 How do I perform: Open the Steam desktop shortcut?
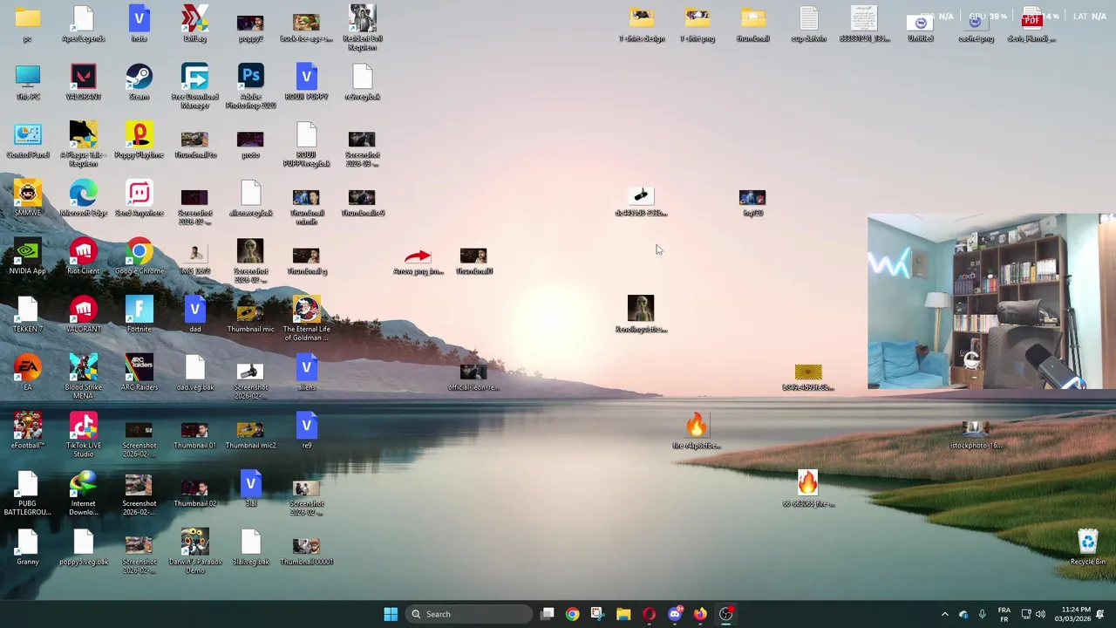tap(139, 82)
